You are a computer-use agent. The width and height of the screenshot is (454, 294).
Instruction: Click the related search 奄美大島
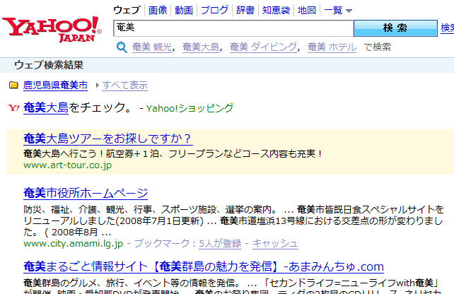point(201,47)
